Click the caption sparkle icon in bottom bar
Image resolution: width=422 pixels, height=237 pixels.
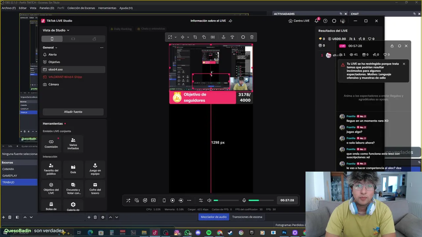(x=153, y=200)
